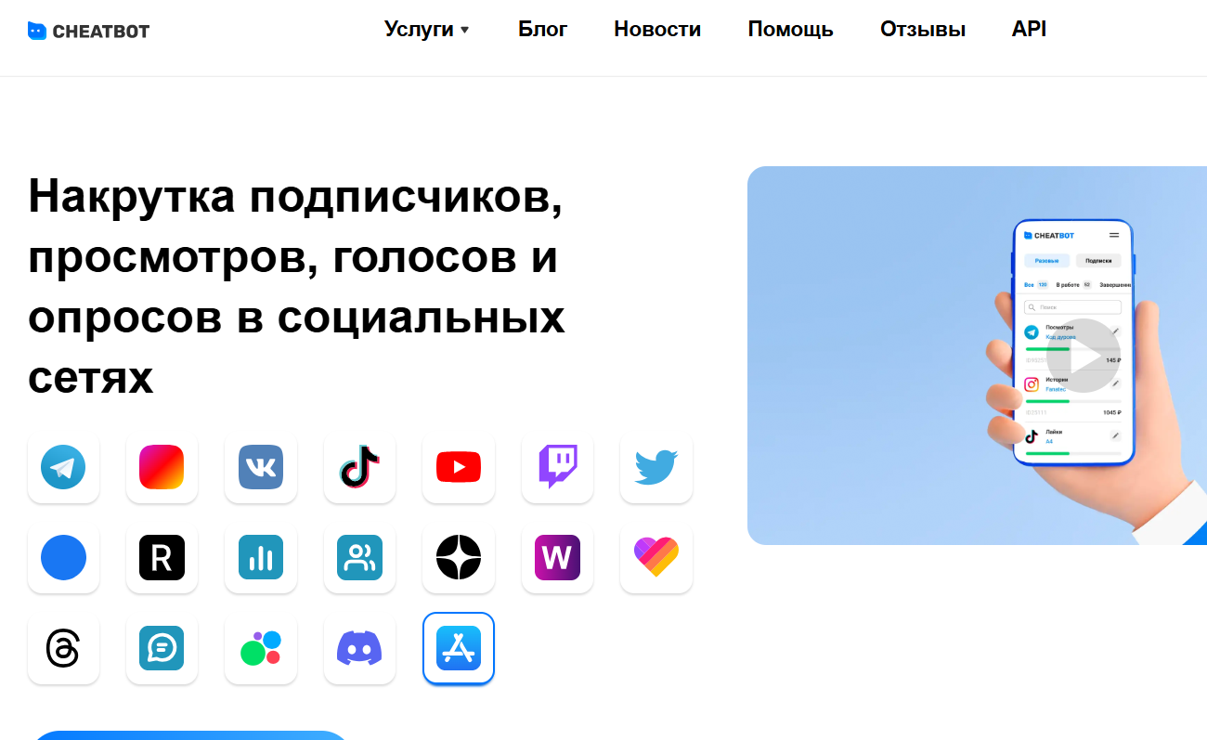Play the promo video
This screenshot has height=740, width=1207.
[1083, 356]
